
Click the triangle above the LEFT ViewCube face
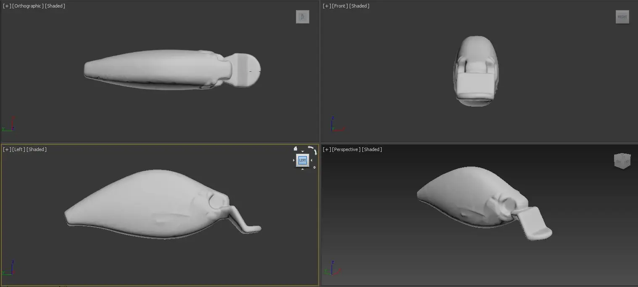pos(303,151)
